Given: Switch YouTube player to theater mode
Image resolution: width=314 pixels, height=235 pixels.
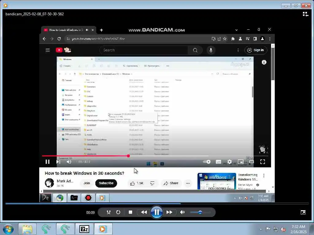Looking at the screenshot, I should pyautogui.click(x=251, y=162).
